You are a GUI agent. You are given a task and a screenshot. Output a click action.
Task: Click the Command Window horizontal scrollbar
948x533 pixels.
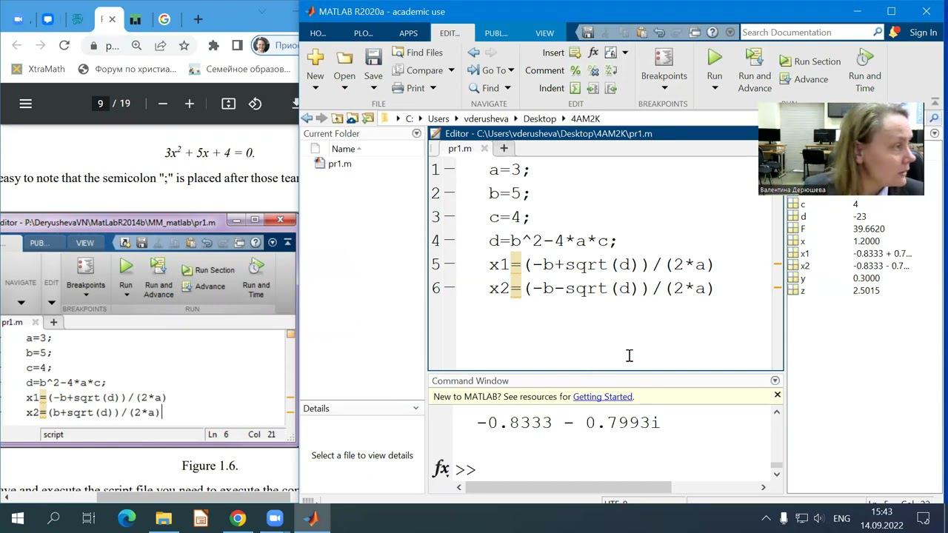[568, 487]
